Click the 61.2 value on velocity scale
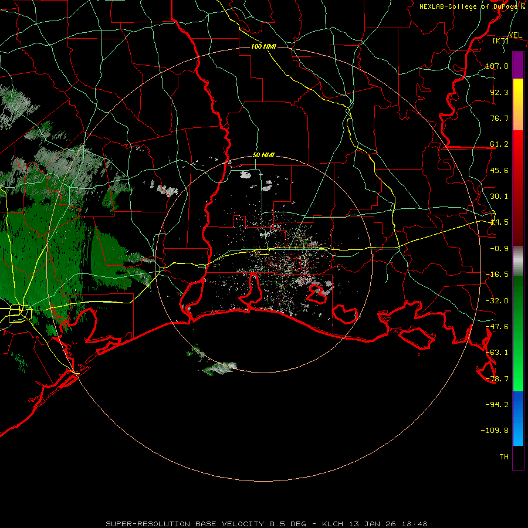Screen dimensions: 528x528 pyautogui.click(x=499, y=144)
